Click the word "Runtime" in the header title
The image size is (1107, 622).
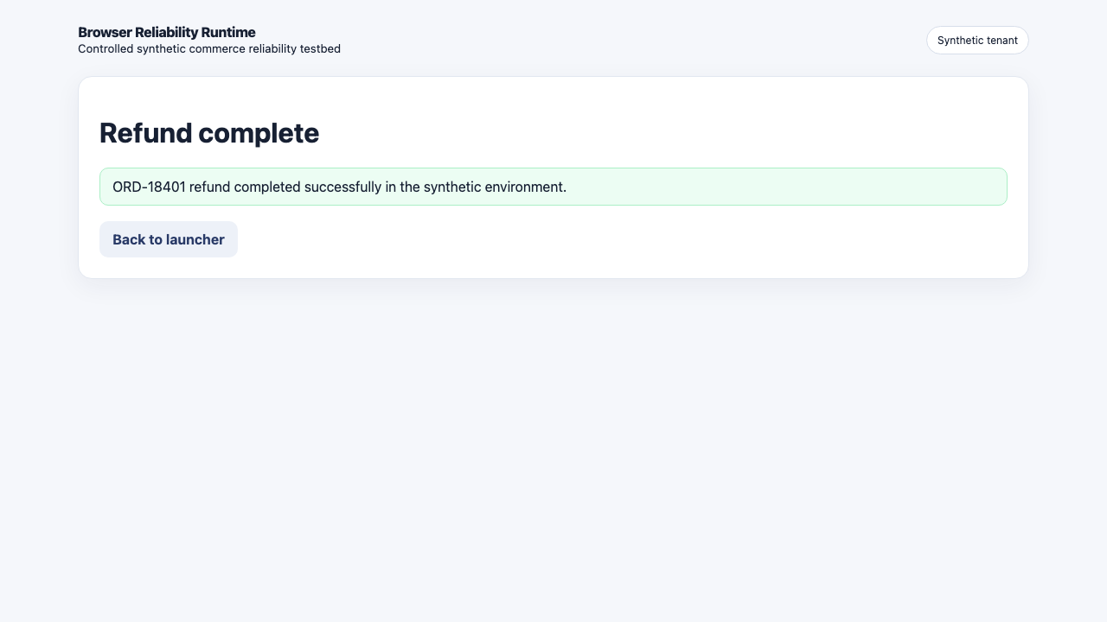[228, 33]
